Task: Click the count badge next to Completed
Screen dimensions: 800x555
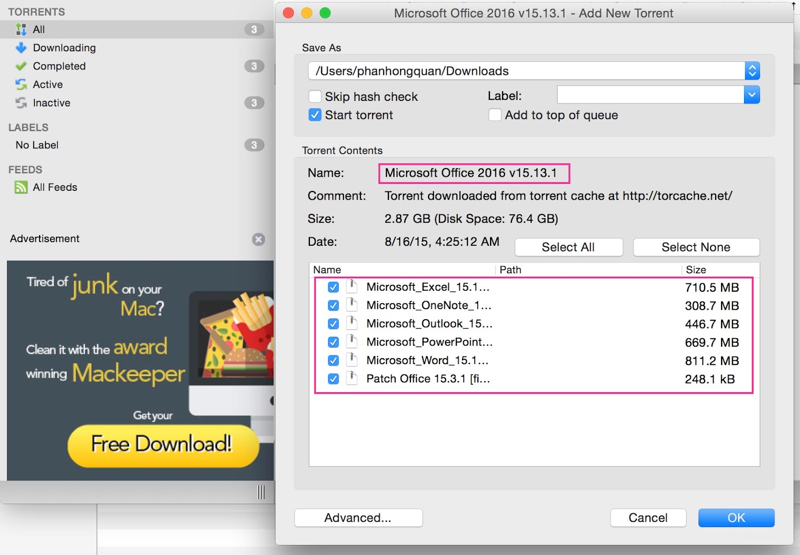Action: coord(254,66)
